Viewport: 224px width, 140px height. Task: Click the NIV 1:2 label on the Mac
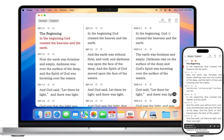41,54
